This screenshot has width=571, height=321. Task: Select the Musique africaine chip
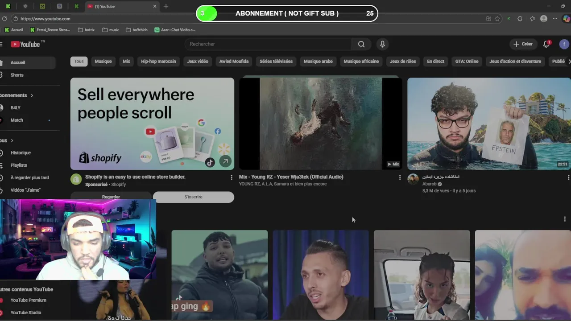tap(361, 62)
